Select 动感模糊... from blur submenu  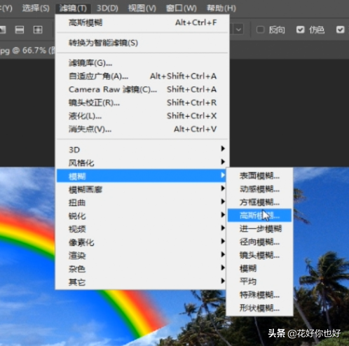pyautogui.click(x=259, y=189)
